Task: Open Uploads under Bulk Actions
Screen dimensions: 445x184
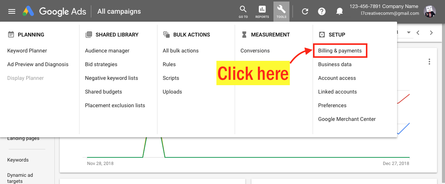Action: click(172, 92)
